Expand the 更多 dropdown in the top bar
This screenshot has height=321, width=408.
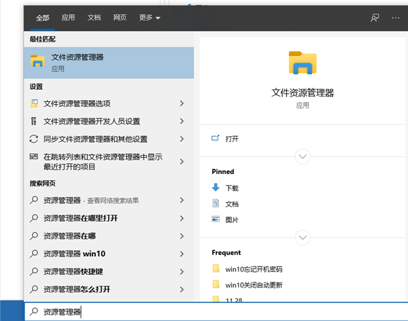(148, 17)
